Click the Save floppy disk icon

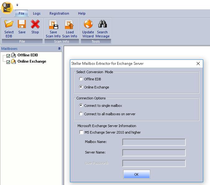pyautogui.click(x=22, y=24)
